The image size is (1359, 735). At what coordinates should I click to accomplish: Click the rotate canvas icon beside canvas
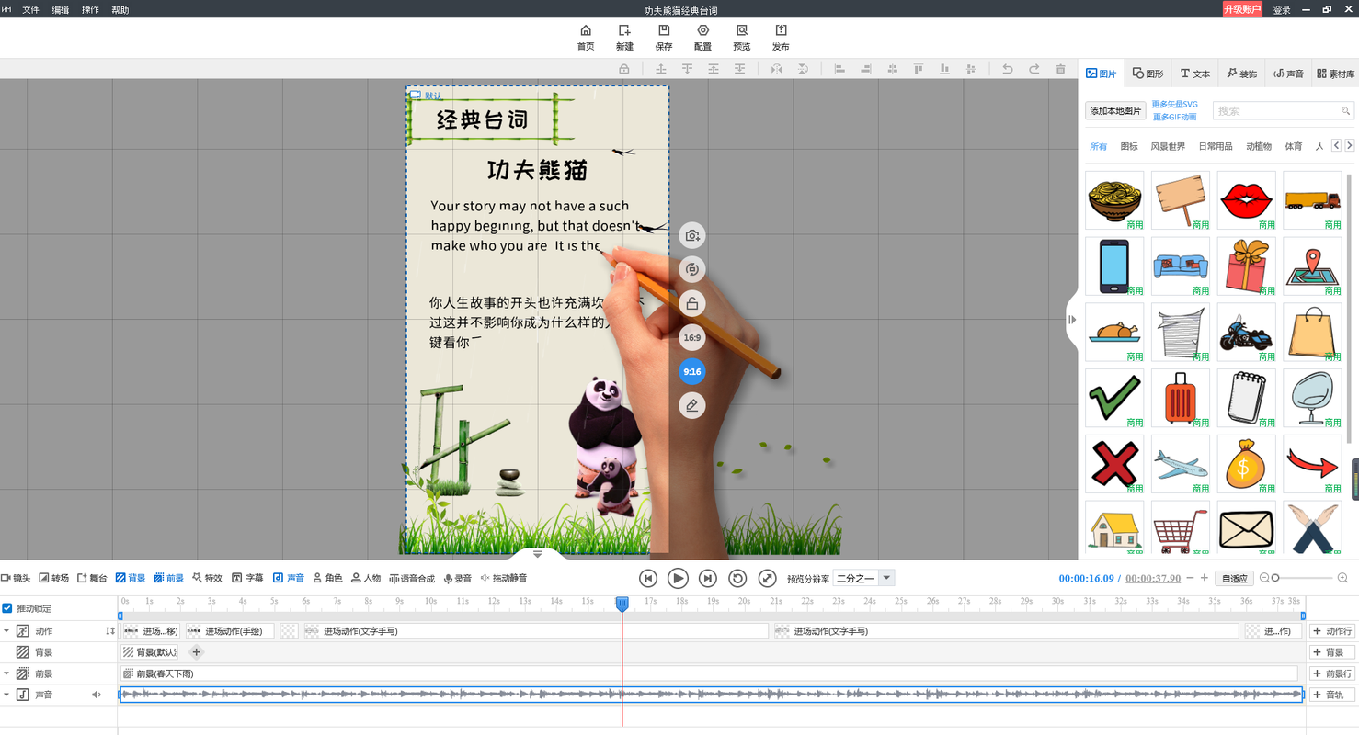click(692, 269)
